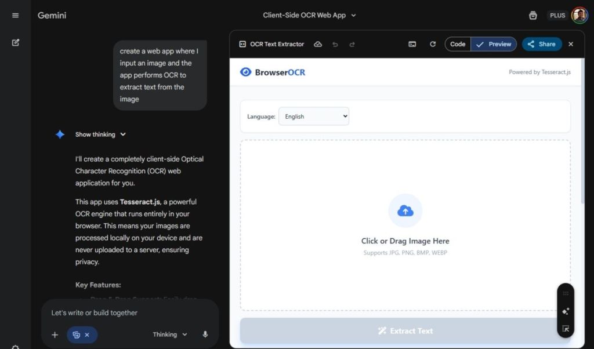
Task: Open the Language dropdown in BrowserOCR
Action: tap(314, 116)
